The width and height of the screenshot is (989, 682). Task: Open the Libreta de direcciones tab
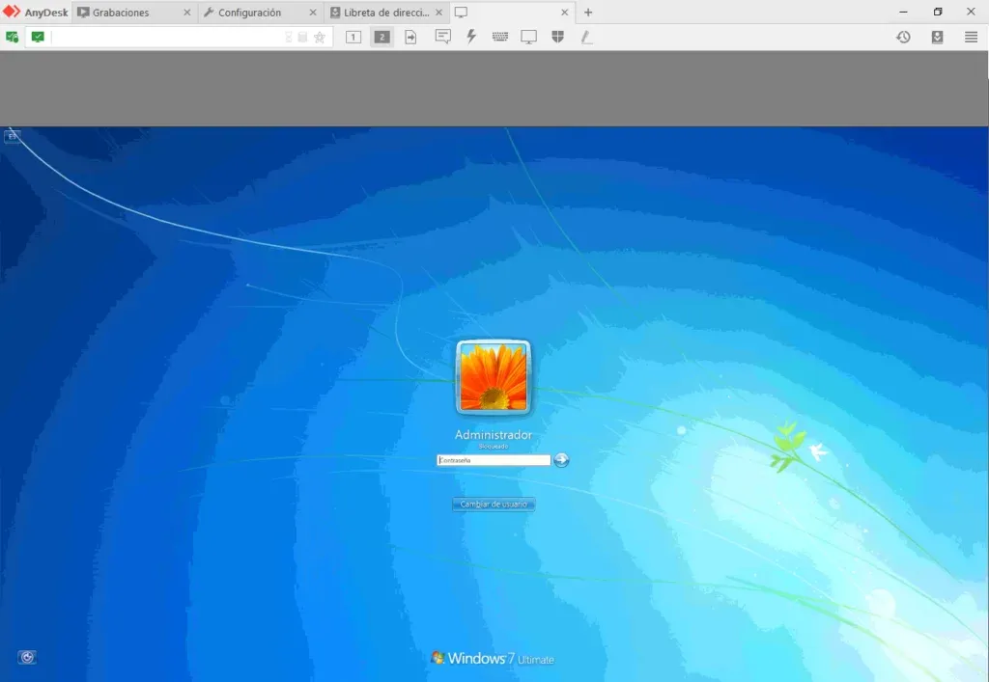click(384, 13)
